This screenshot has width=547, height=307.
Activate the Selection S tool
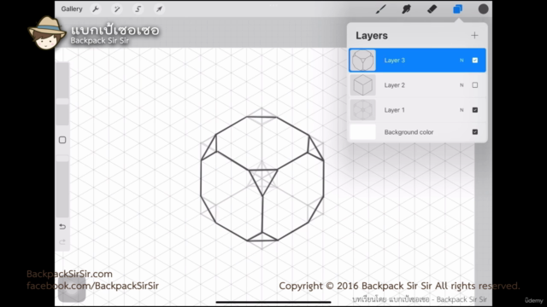(x=138, y=9)
